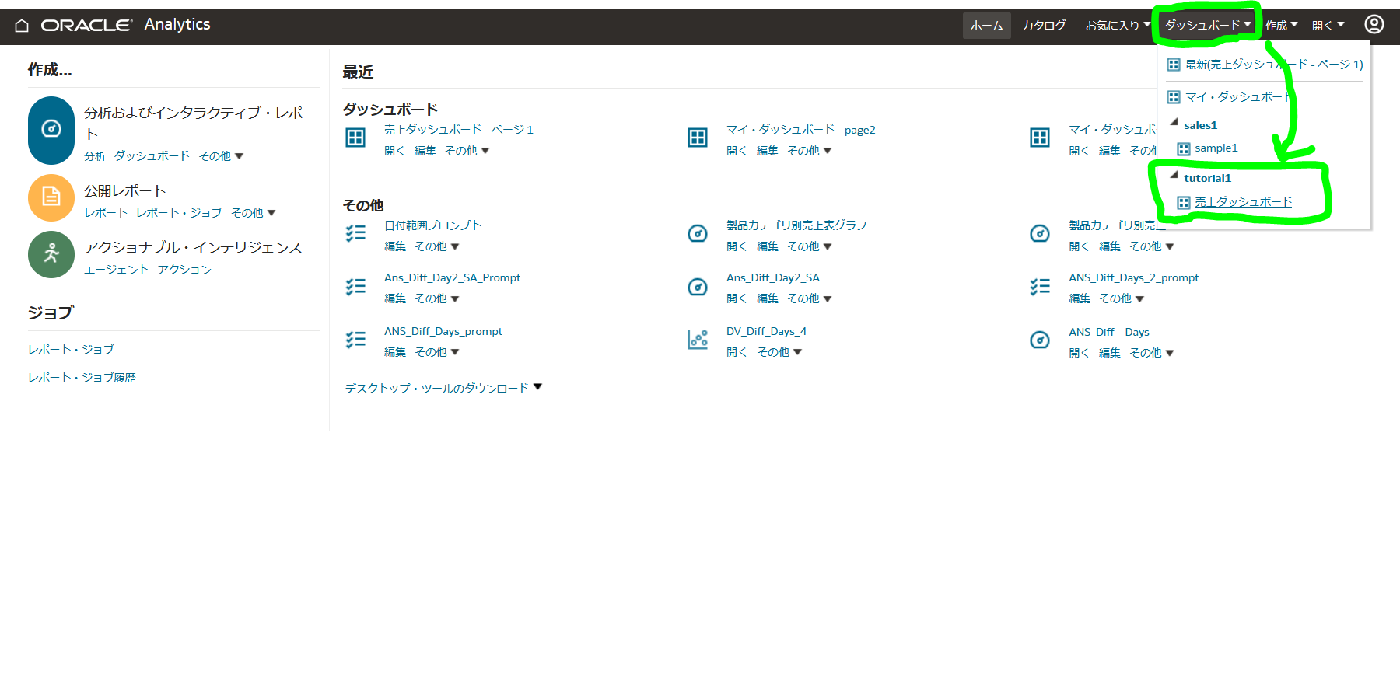This screenshot has width=1400, height=684.
Task: Expand その他 under Analysis and Interactive Reports
Action: click(221, 156)
